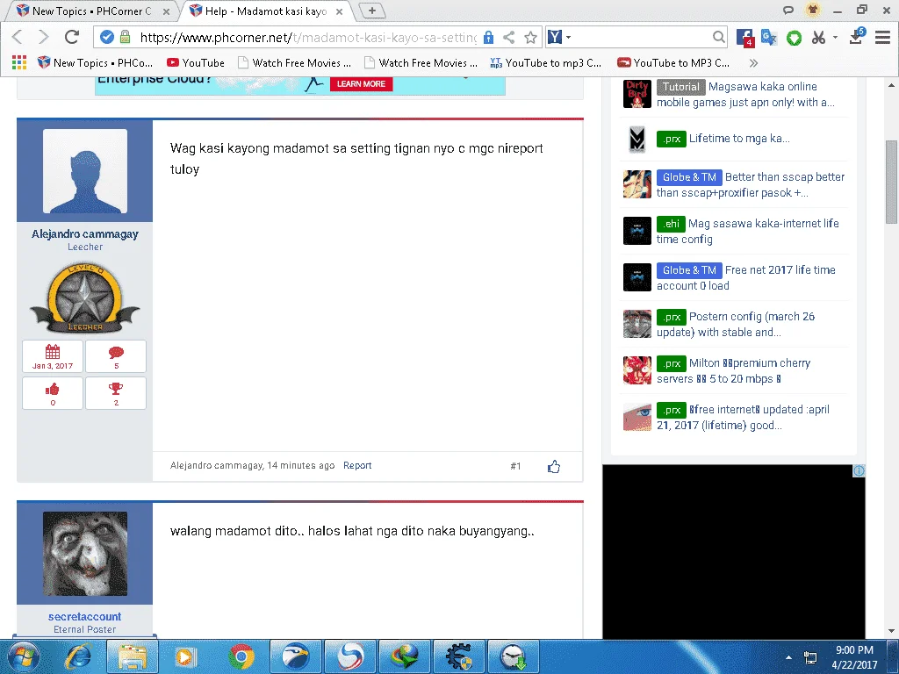This screenshot has height=674, width=899.
Task: Click the Leecher level badge
Action: (85, 298)
